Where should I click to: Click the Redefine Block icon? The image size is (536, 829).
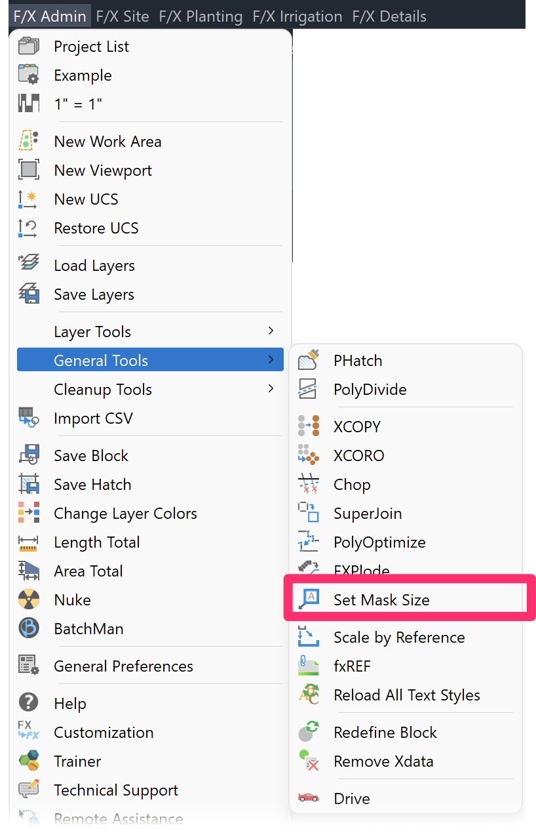coord(308,732)
